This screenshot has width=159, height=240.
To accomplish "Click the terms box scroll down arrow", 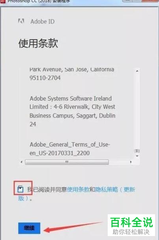I will [137, 156].
